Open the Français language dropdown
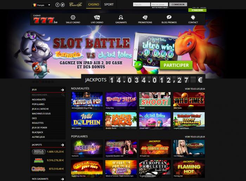The image size is (246, 181). click(x=41, y=5)
